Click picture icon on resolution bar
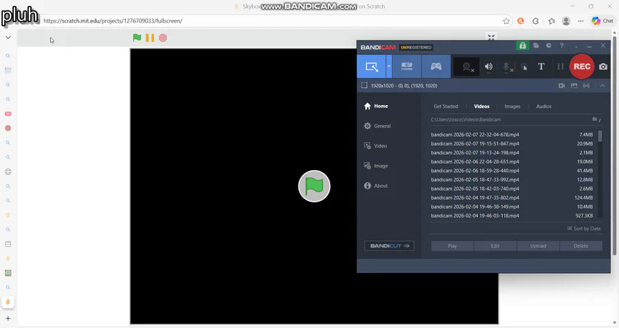This screenshot has width=619, height=328. pyautogui.click(x=574, y=86)
